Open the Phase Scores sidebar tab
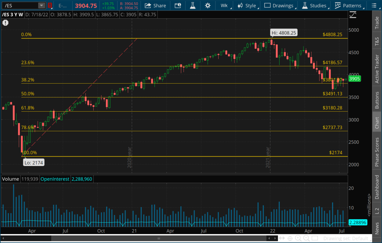 tap(377, 152)
